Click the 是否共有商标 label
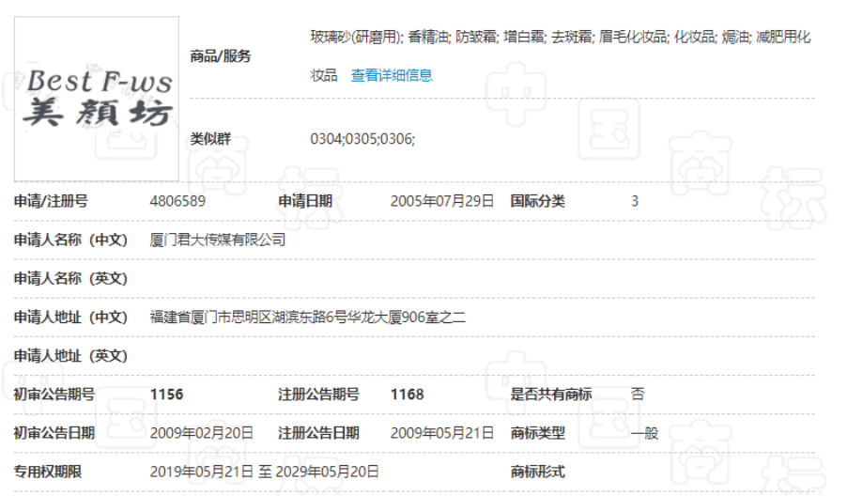Image resolution: width=847 pixels, height=496 pixels. [550, 395]
